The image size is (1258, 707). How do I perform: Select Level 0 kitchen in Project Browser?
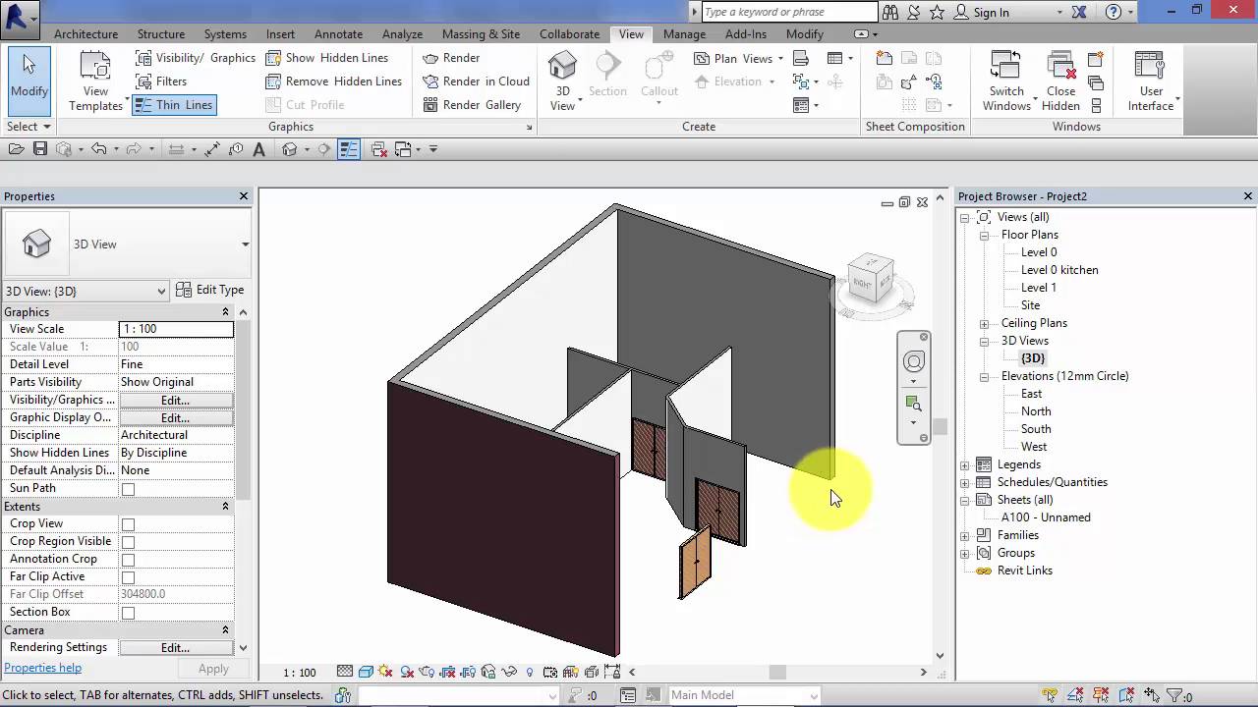tap(1059, 270)
